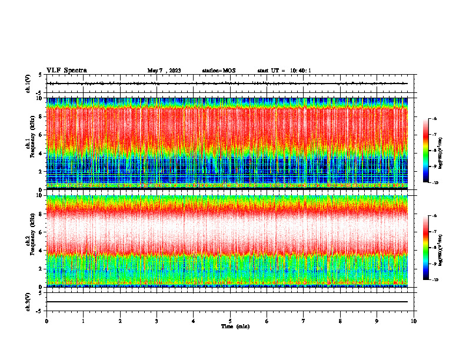The width and height of the screenshot is (466, 360).
Task: Click the "-6" label on ch.1 color bar
Action: pos(434,119)
